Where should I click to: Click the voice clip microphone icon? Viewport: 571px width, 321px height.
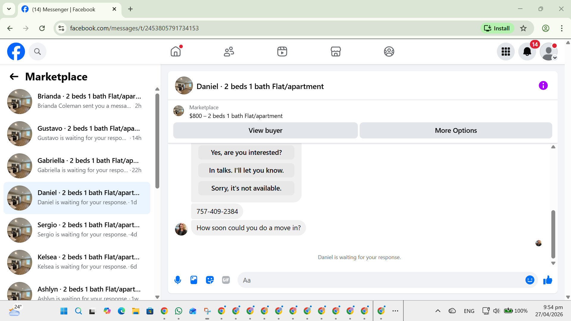point(178,280)
